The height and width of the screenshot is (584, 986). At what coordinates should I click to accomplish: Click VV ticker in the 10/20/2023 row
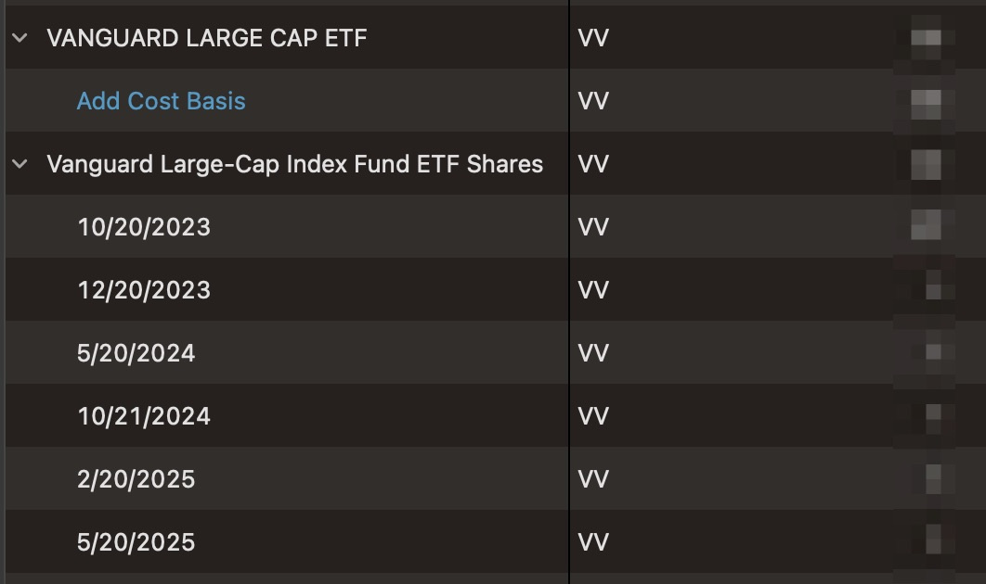[593, 227]
